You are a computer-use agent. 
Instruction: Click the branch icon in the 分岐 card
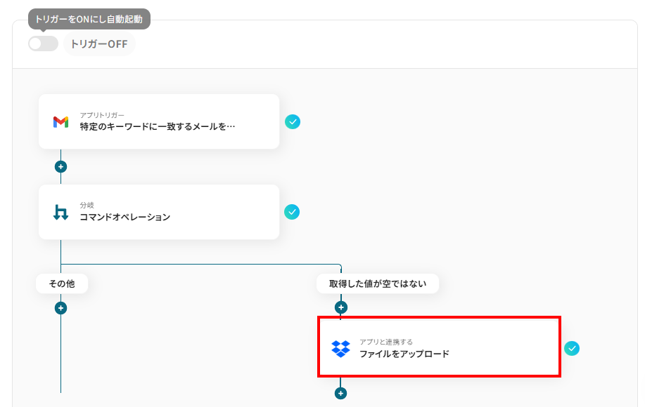point(61,213)
